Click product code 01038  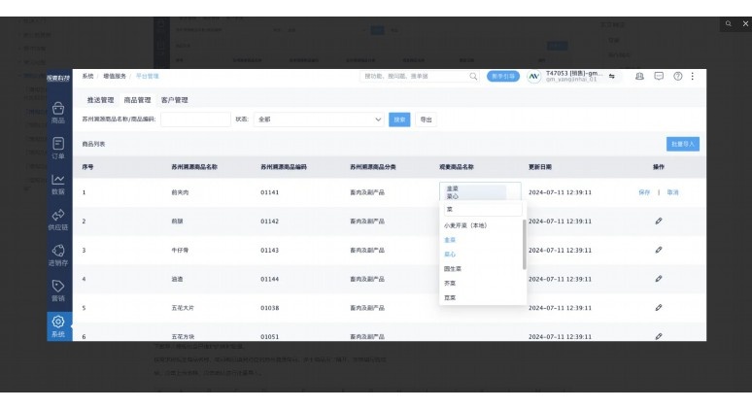point(269,308)
